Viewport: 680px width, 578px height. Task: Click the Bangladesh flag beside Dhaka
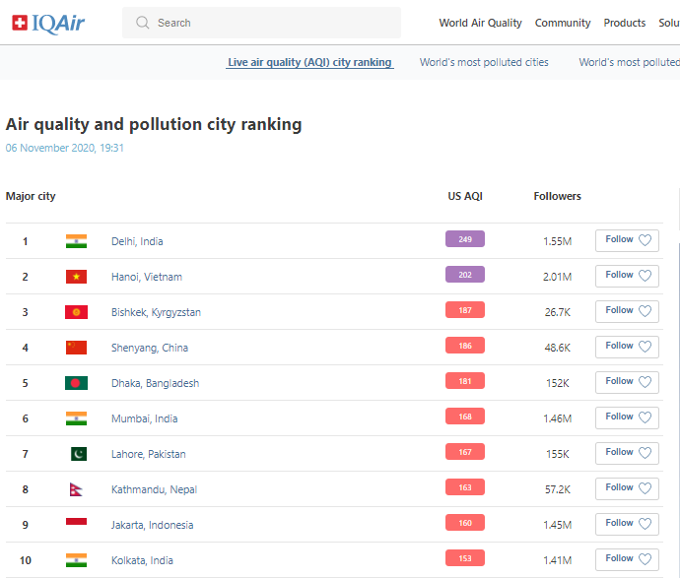click(76, 383)
